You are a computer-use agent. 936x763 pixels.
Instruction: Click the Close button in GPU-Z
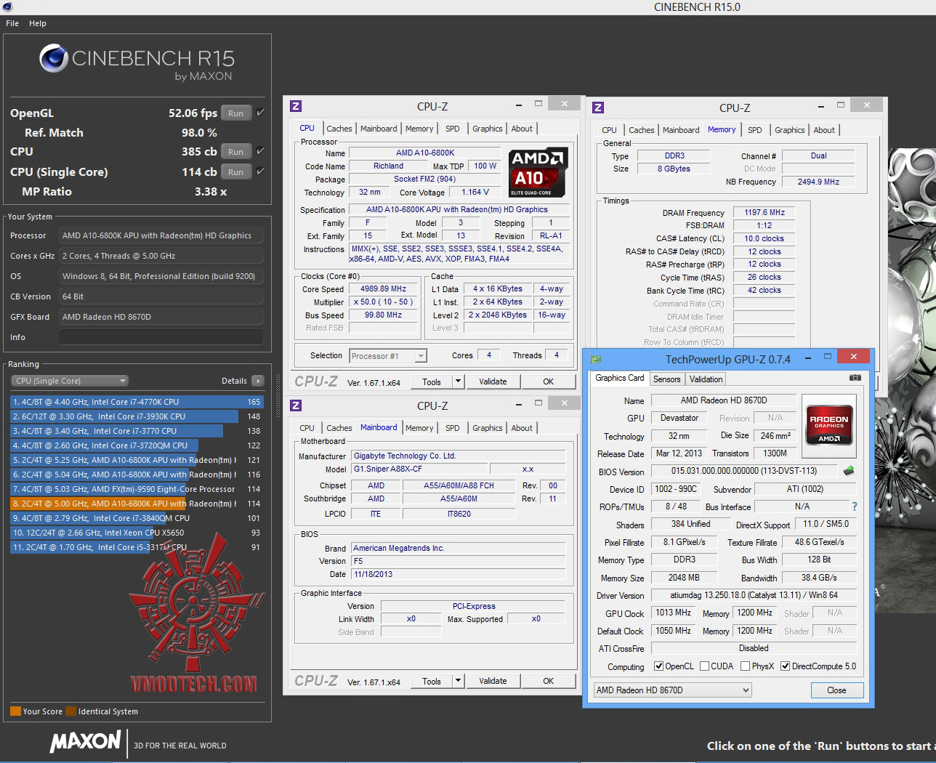(x=836, y=690)
